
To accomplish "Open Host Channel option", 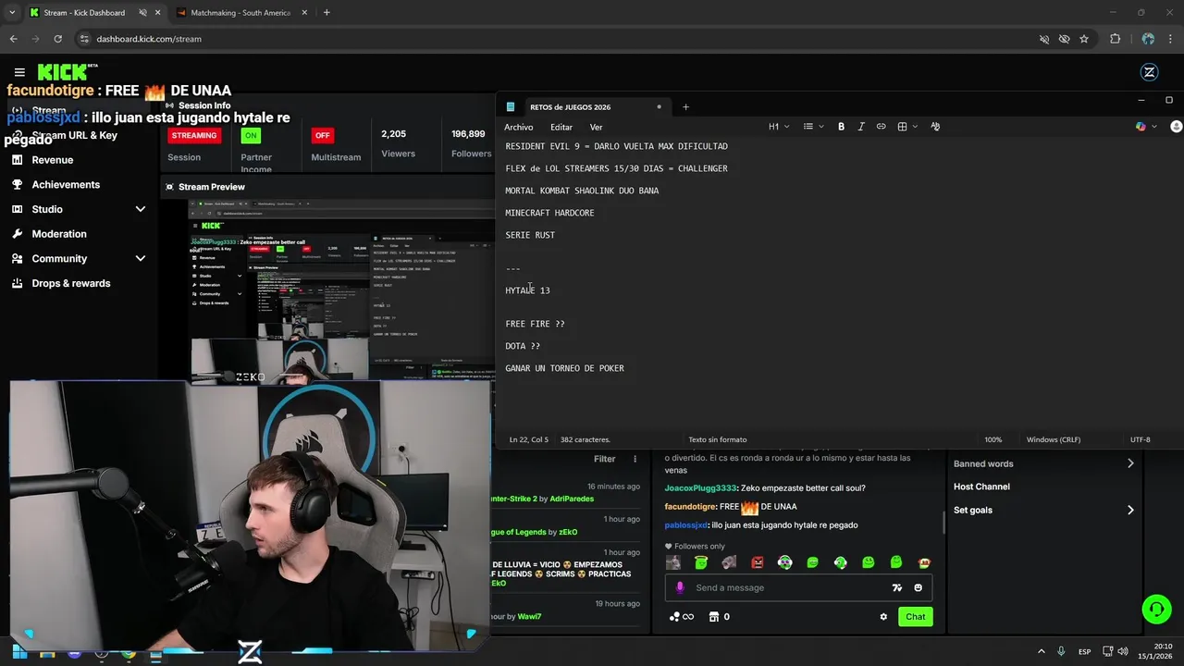I will (981, 487).
